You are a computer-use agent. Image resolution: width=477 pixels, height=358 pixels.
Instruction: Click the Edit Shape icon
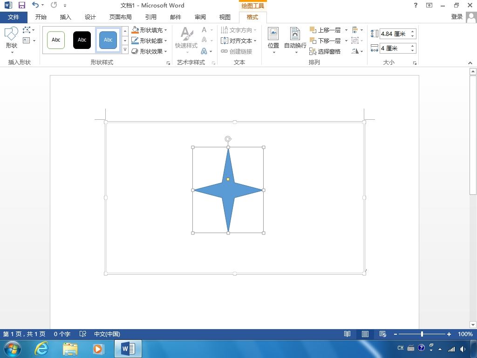coord(27,30)
